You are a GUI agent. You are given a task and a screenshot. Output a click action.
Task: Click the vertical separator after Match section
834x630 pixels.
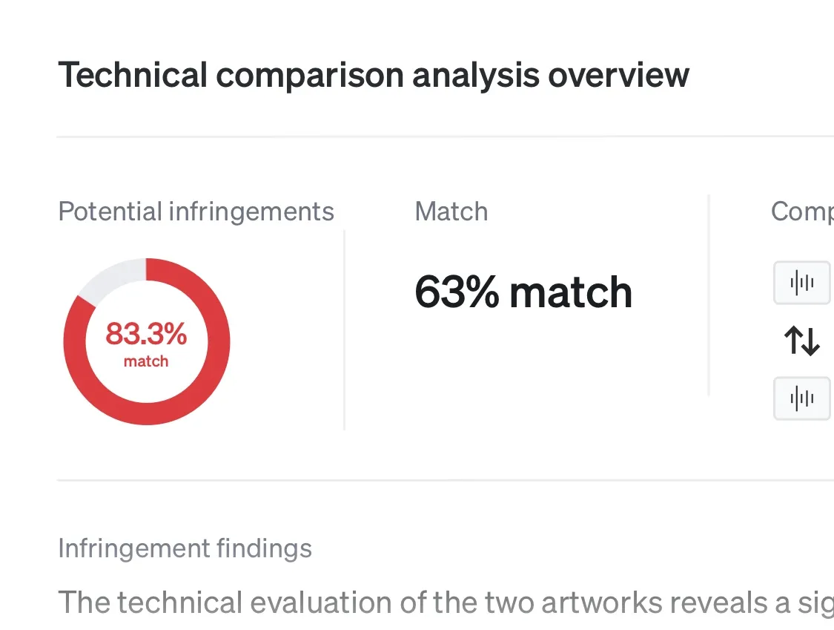tap(709, 295)
